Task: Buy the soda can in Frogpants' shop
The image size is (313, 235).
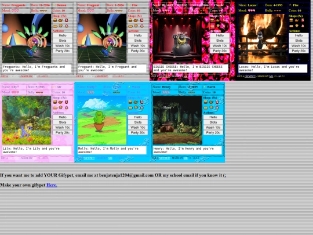Action: coord(66,20)
